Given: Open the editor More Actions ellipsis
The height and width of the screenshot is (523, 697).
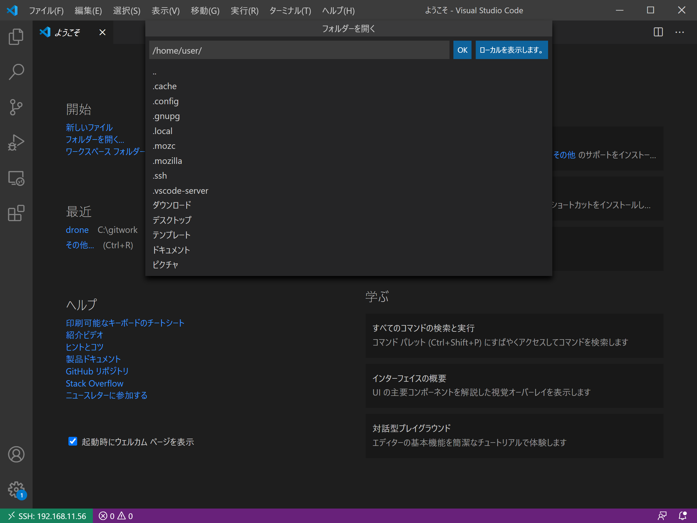Looking at the screenshot, I should [680, 32].
